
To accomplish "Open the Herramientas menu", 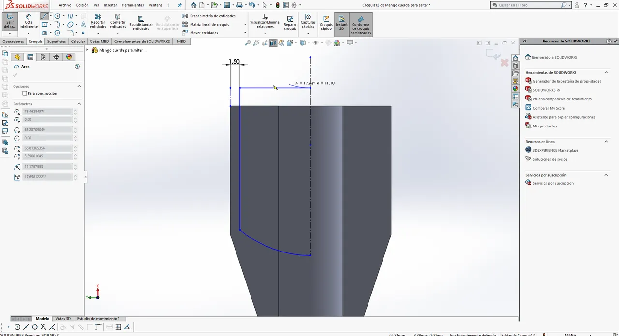I will (x=133, y=5).
